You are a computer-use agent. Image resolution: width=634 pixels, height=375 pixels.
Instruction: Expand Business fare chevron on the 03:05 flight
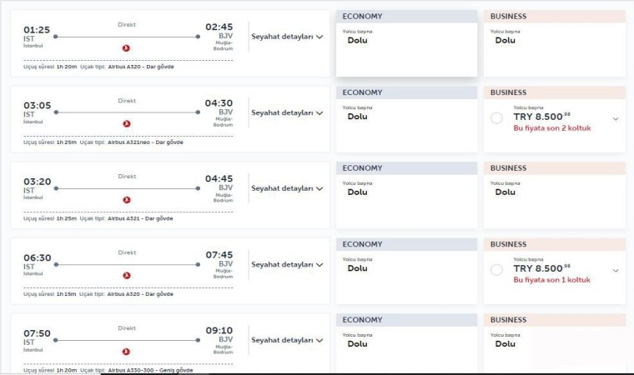[x=616, y=118]
